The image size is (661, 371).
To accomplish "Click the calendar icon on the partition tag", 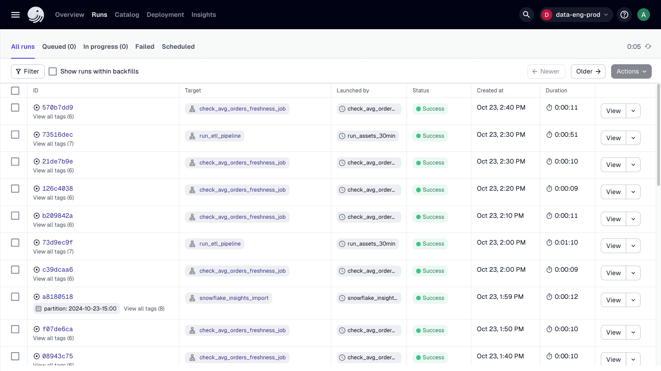I will click(x=39, y=308).
